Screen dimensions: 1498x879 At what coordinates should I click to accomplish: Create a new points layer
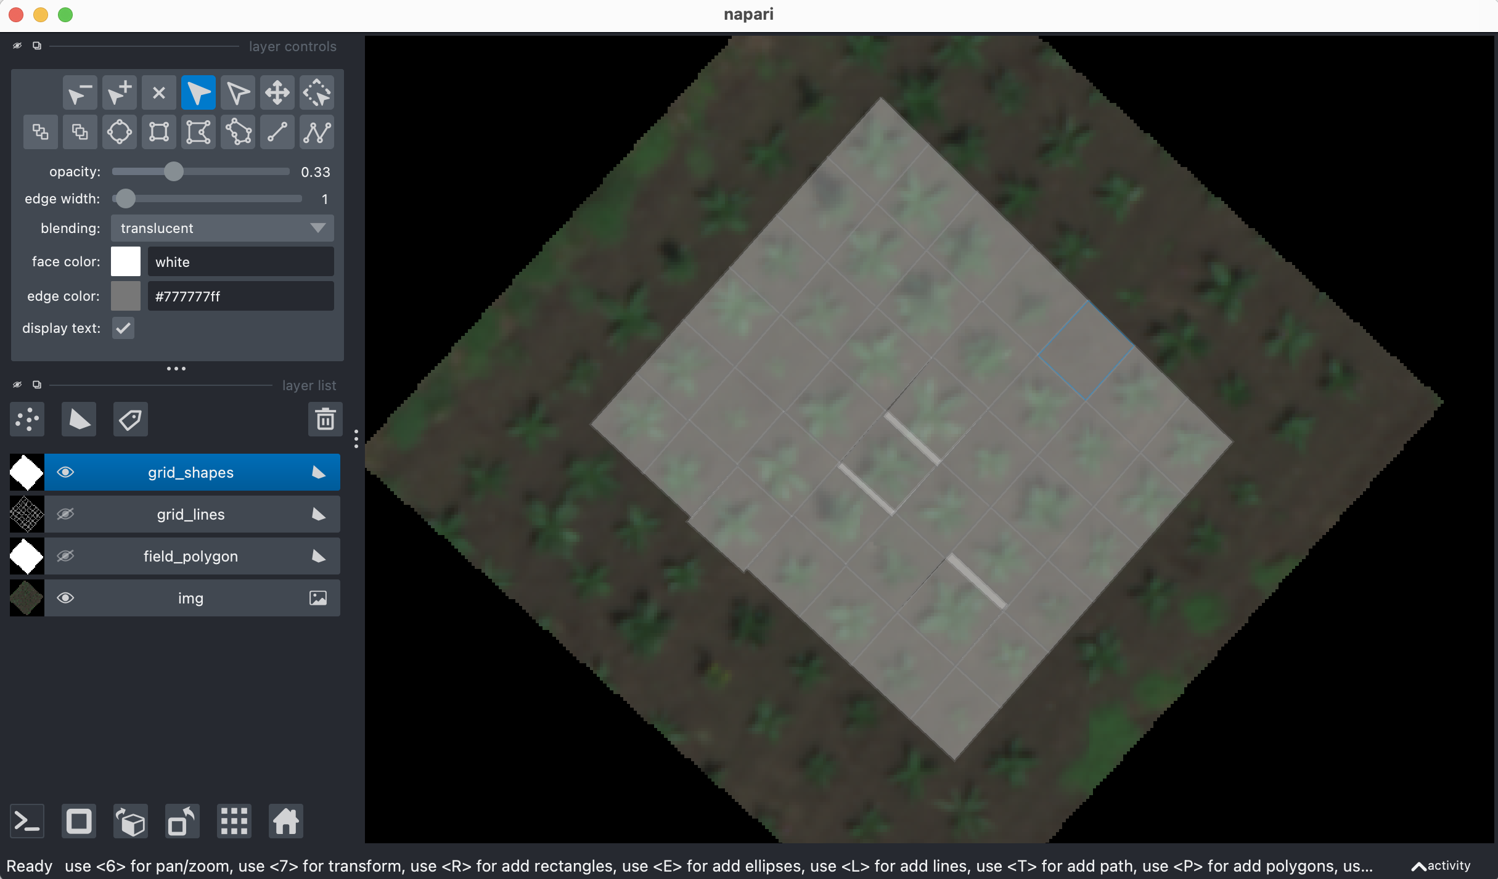pos(27,420)
